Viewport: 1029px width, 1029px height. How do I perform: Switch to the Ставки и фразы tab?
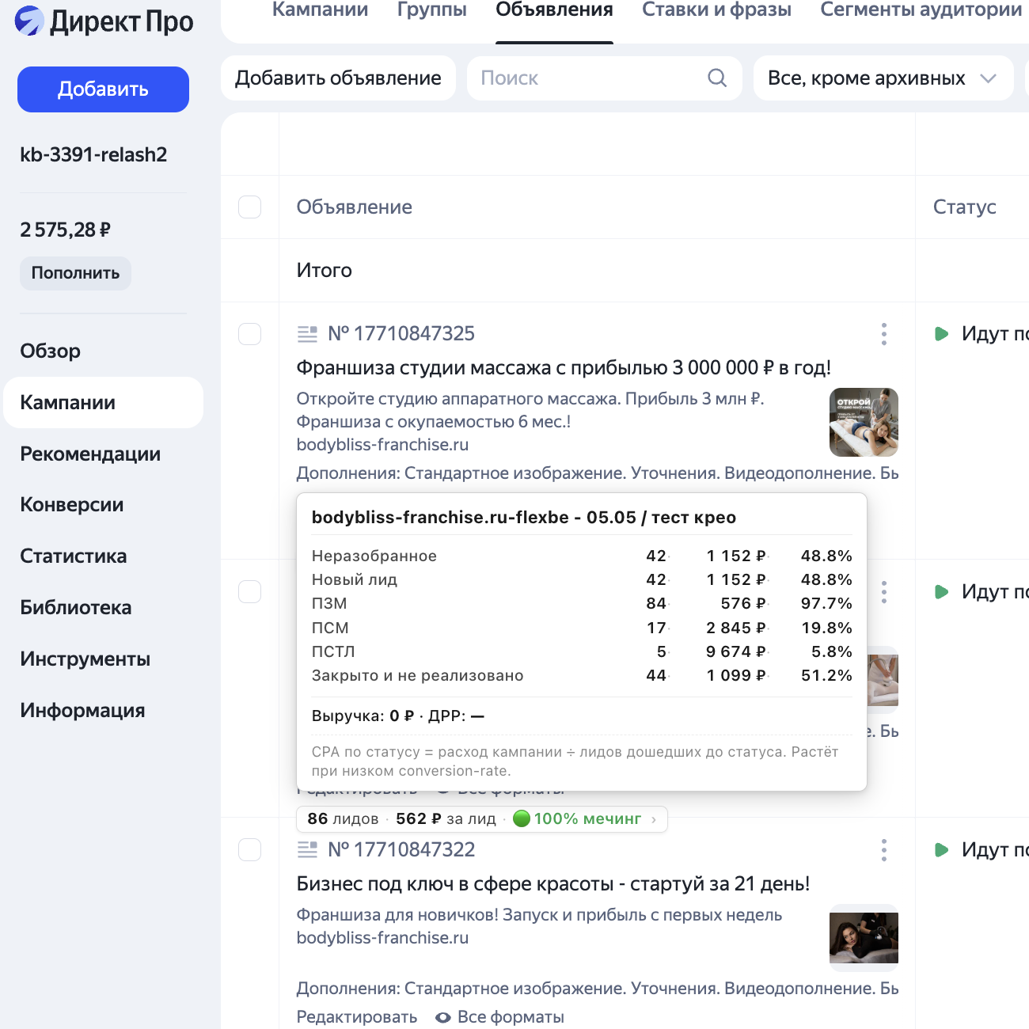click(716, 10)
